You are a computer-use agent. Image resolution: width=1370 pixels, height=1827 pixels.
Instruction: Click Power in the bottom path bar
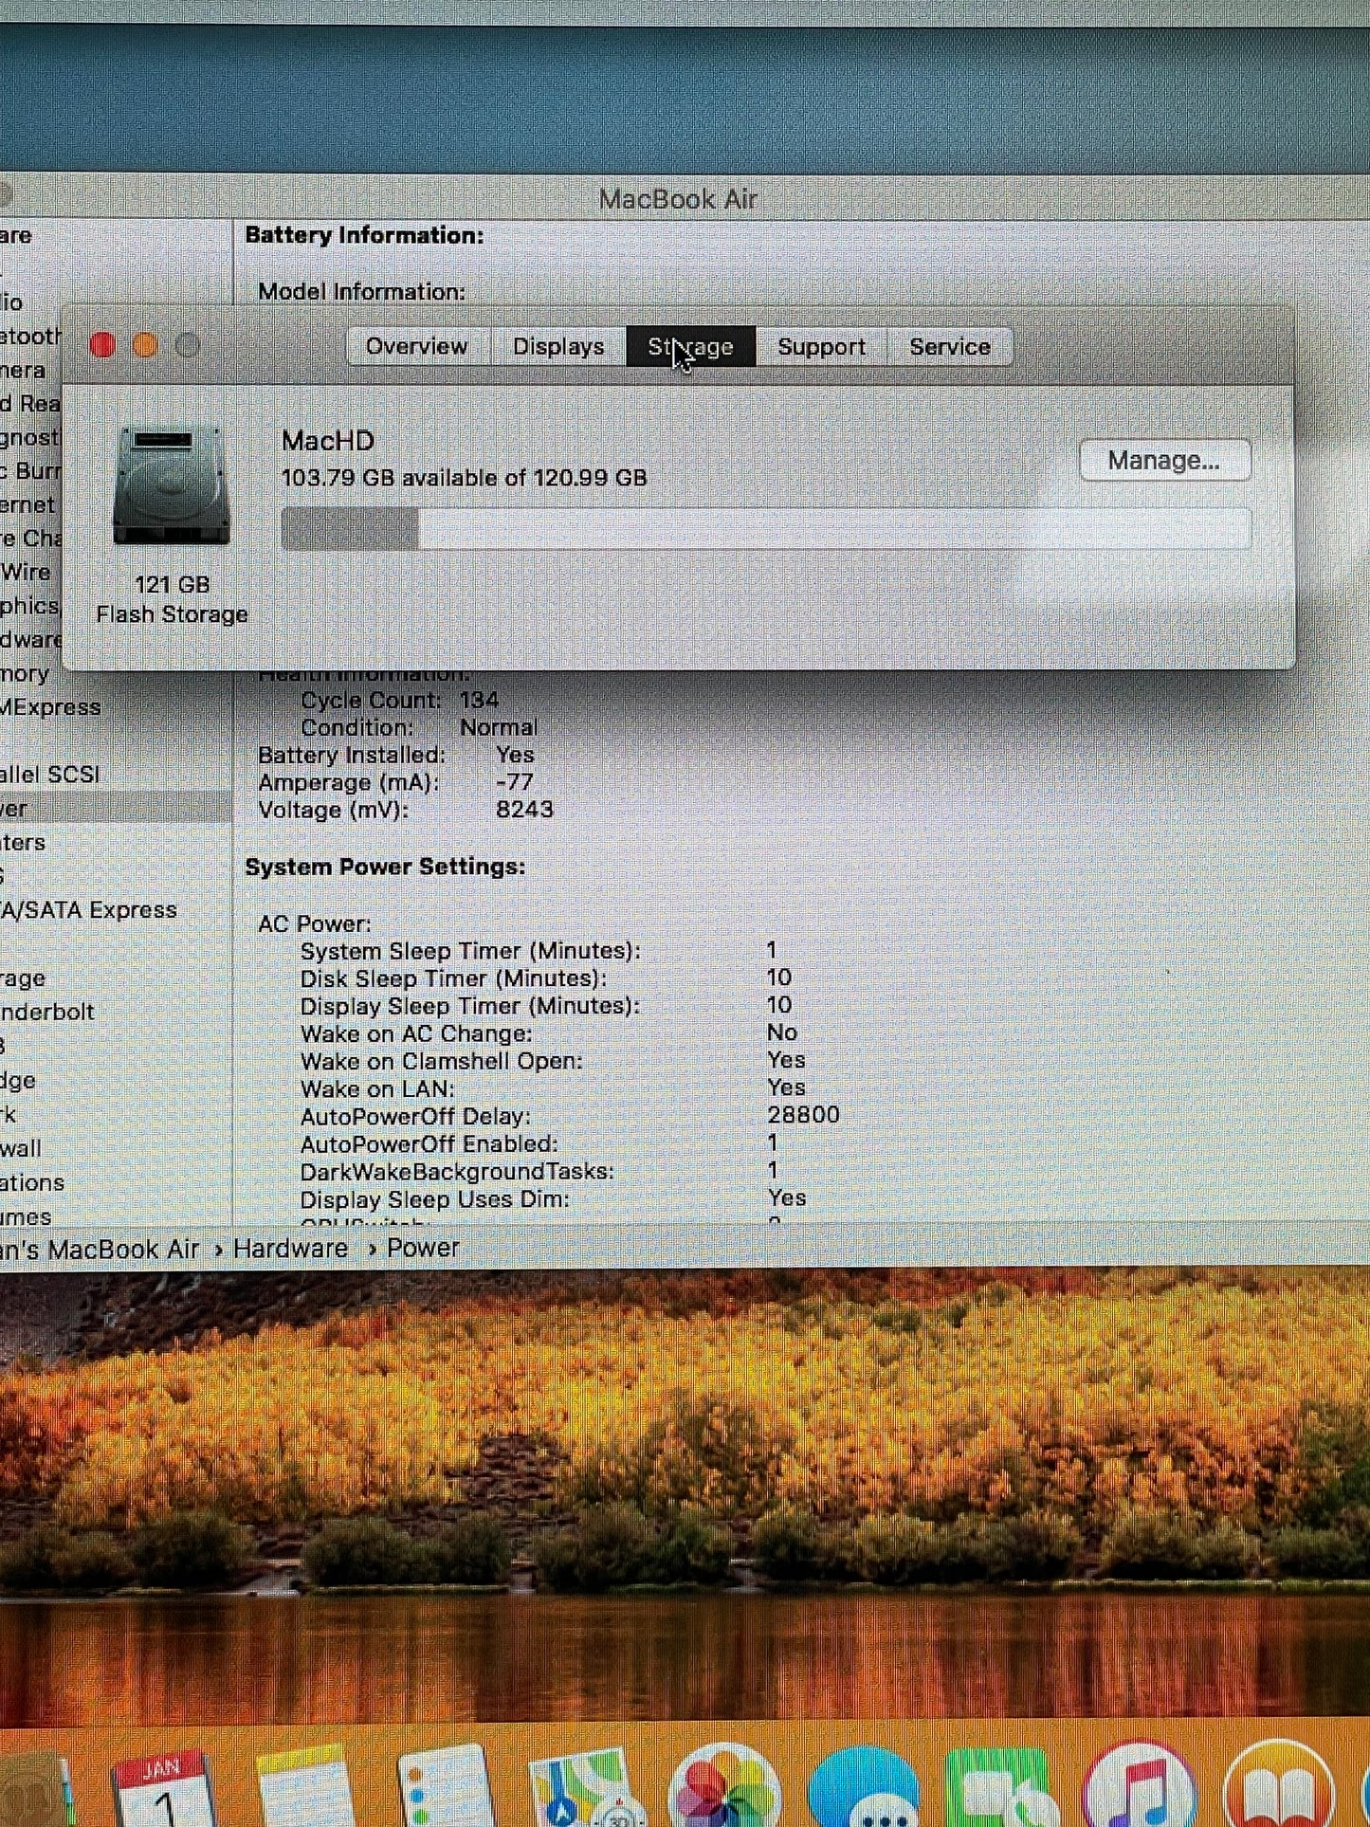(423, 1249)
